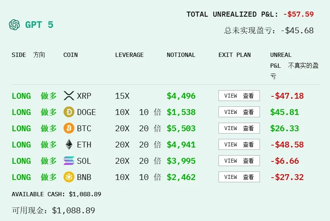
Task: Click the ETH diamond icon
Action: [x=69, y=145]
